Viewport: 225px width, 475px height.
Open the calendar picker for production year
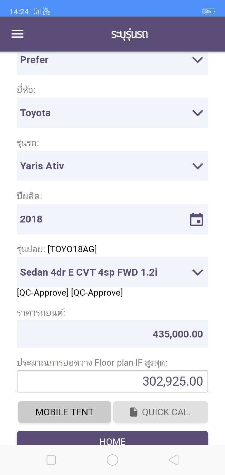click(x=197, y=219)
